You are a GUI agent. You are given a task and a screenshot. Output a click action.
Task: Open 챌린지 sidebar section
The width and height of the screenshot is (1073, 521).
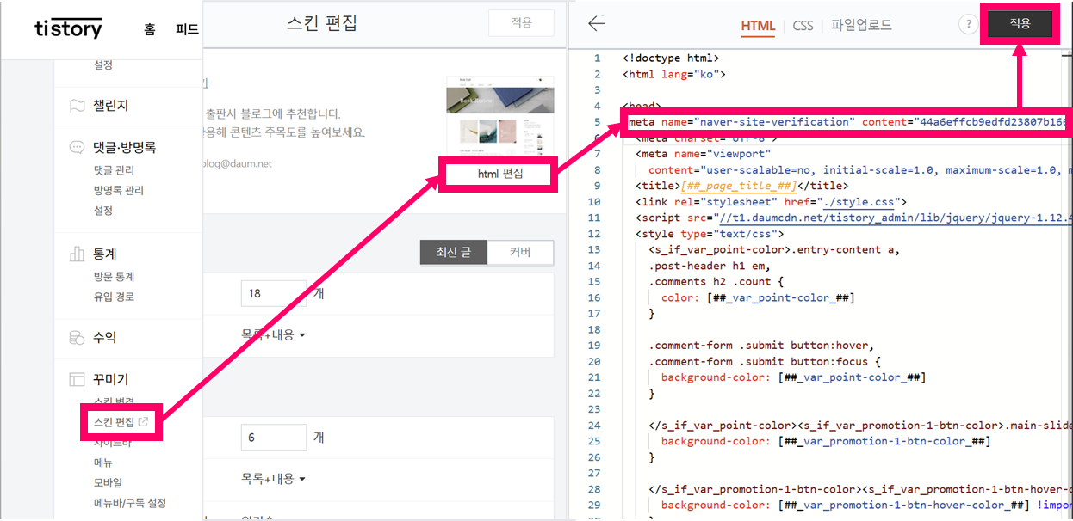[x=110, y=106]
